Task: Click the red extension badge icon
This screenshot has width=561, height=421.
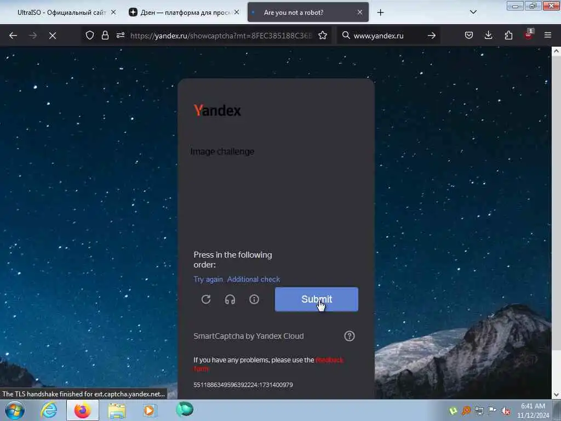Action: pyautogui.click(x=529, y=35)
